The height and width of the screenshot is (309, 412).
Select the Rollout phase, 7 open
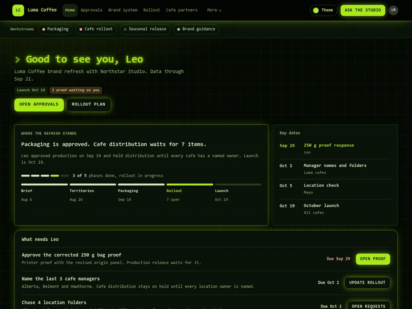click(x=190, y=193)
